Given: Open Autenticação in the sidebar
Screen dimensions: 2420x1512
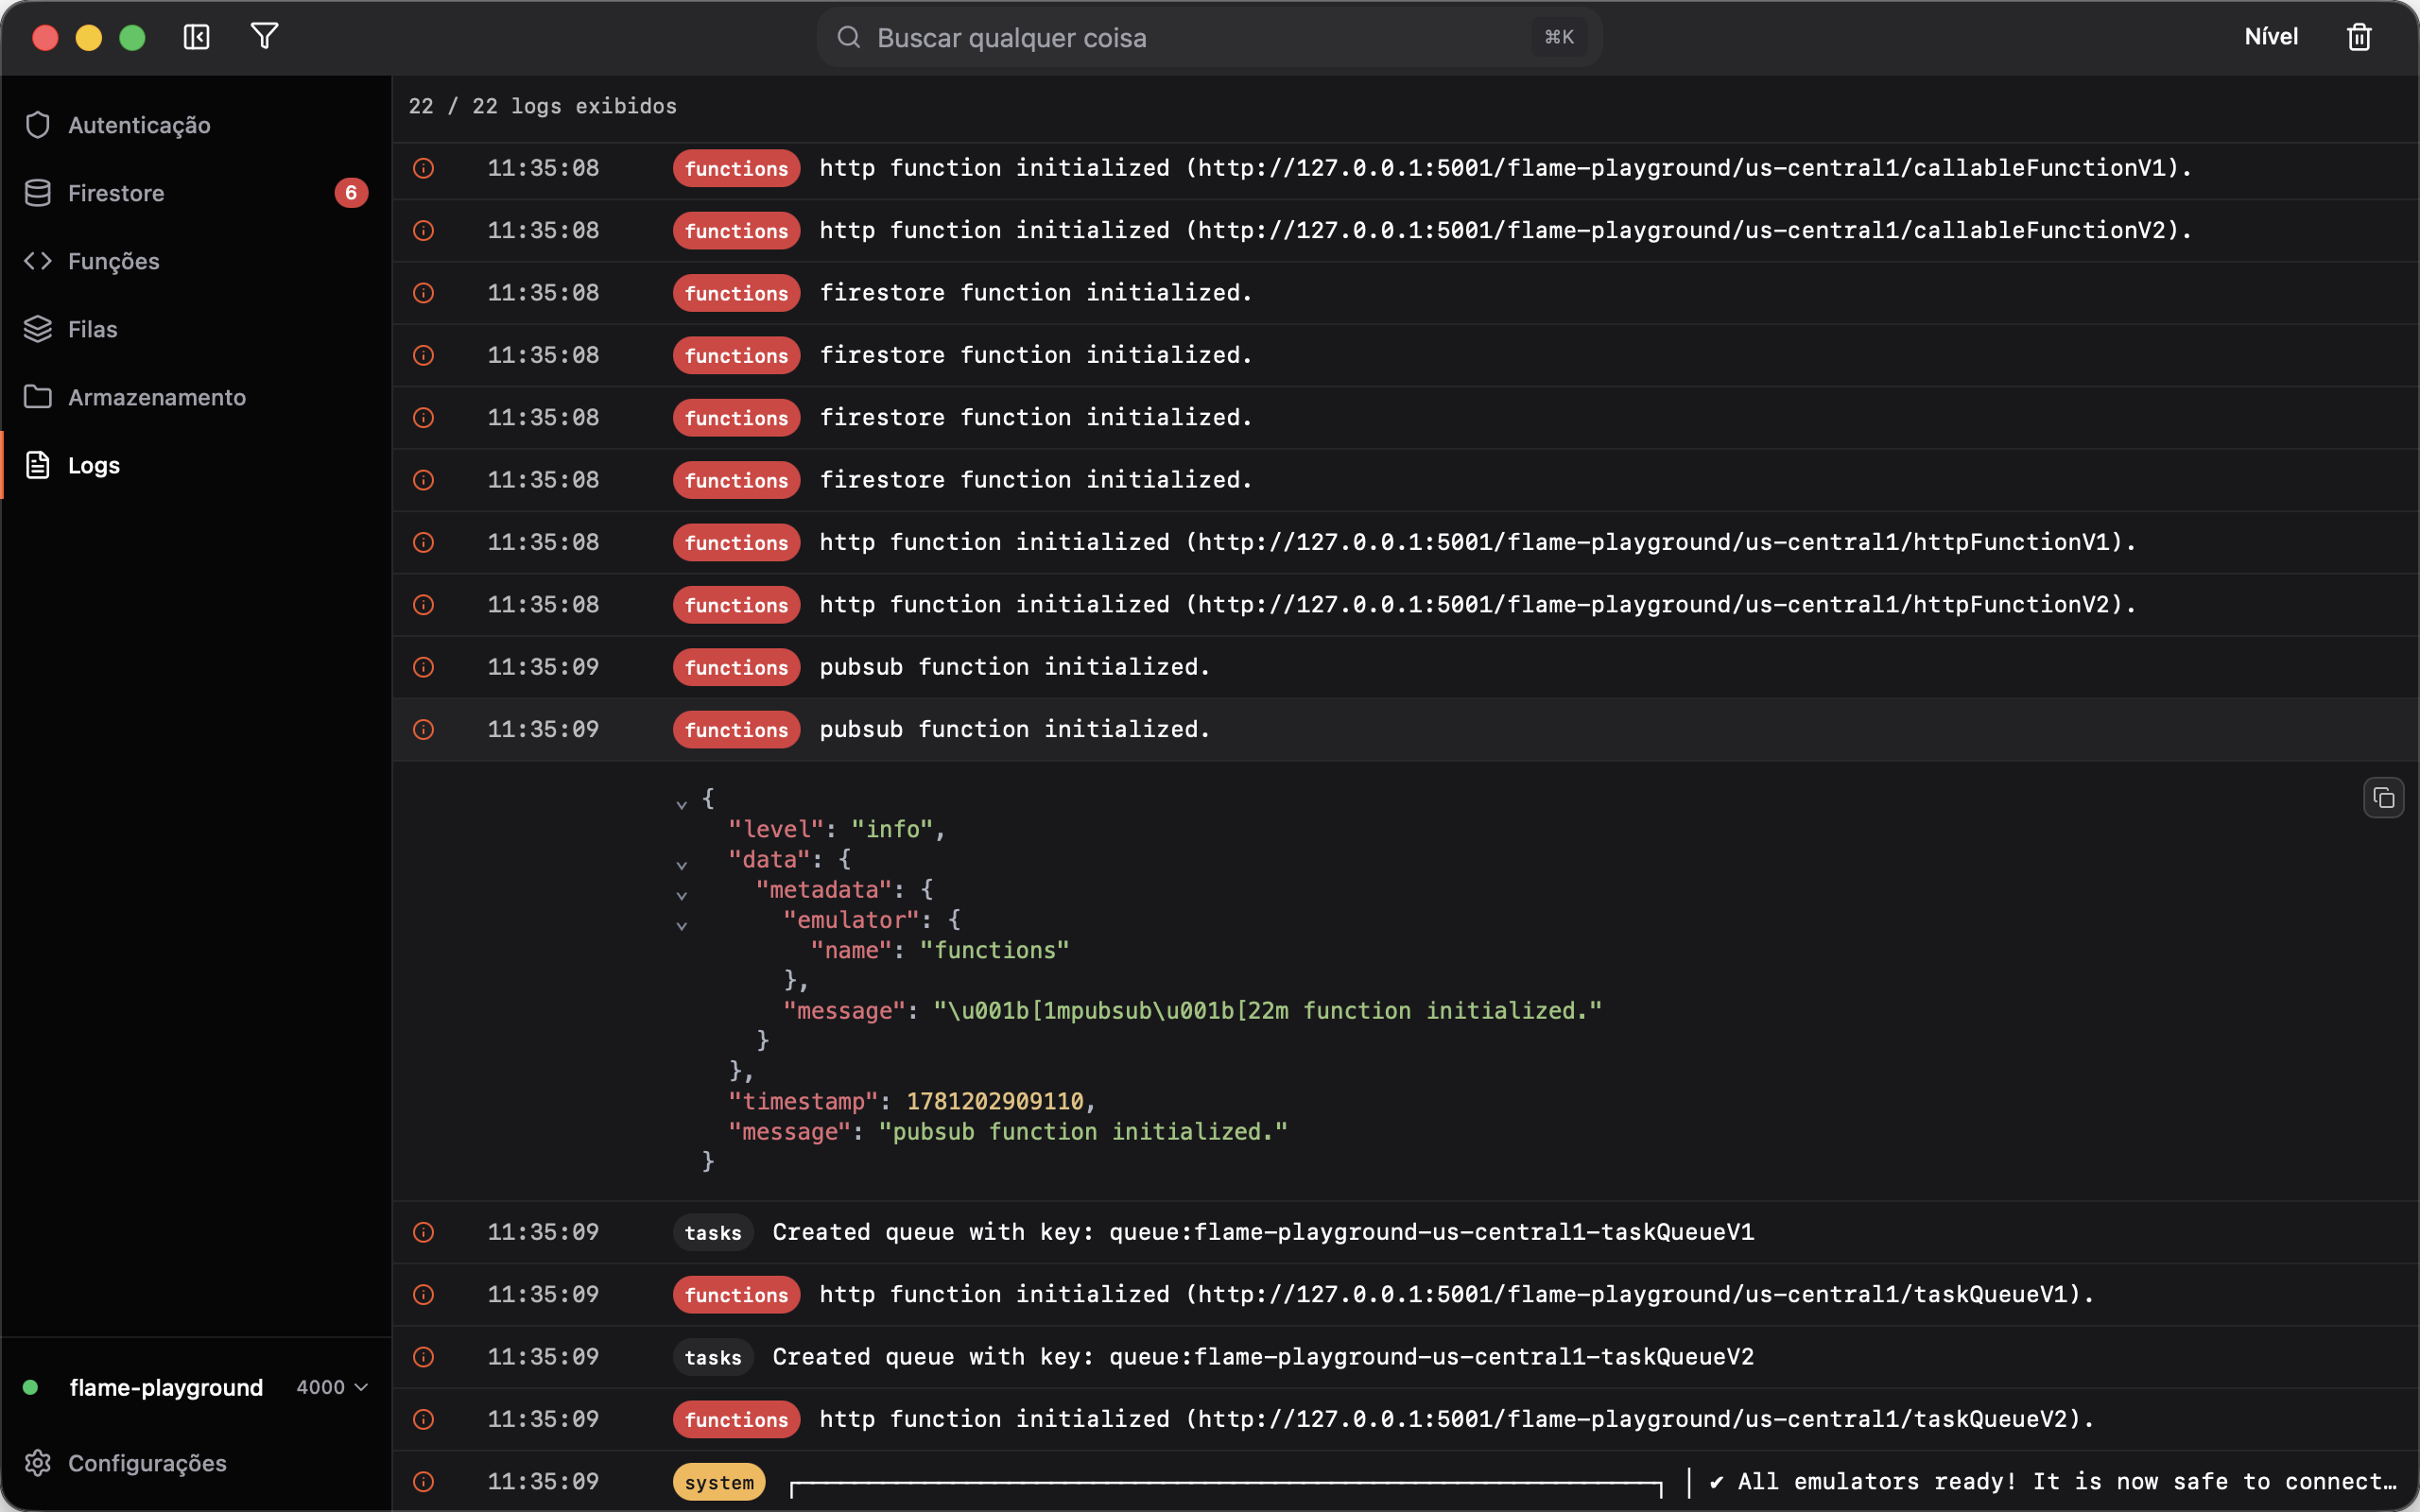Looking at the screenshot, I should [x=196, y=125].
